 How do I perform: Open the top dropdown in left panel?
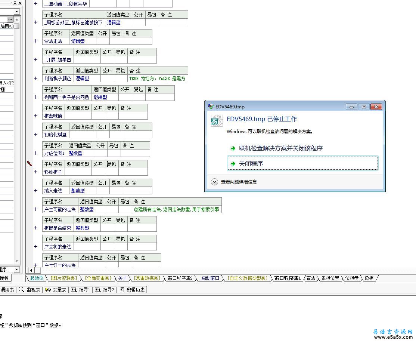[x=17, y=12]
